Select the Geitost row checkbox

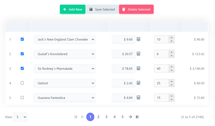(22, 83)
